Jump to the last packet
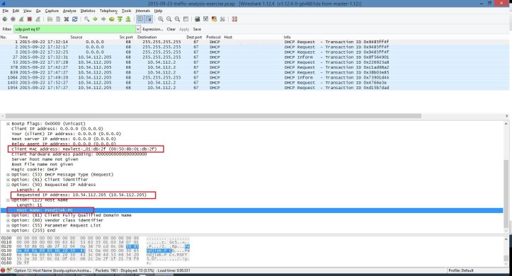The height and width of the screenshot is (276, 512). 128,19
